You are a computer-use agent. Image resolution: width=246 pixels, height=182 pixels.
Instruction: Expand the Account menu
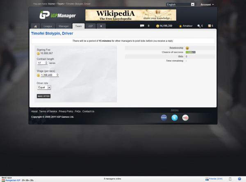coord(207,5)
